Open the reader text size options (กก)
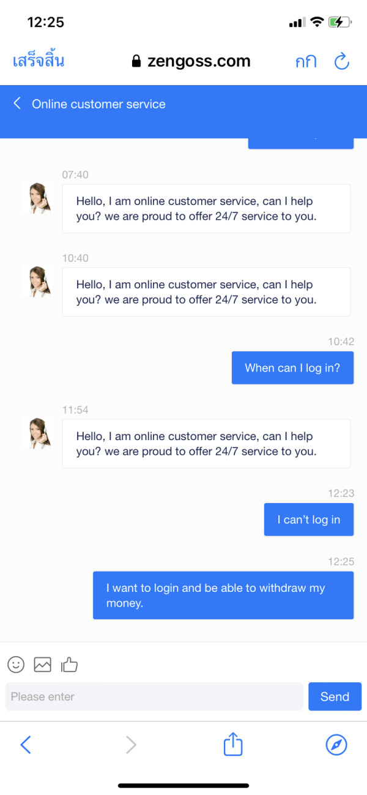 [x=306, y=61]
